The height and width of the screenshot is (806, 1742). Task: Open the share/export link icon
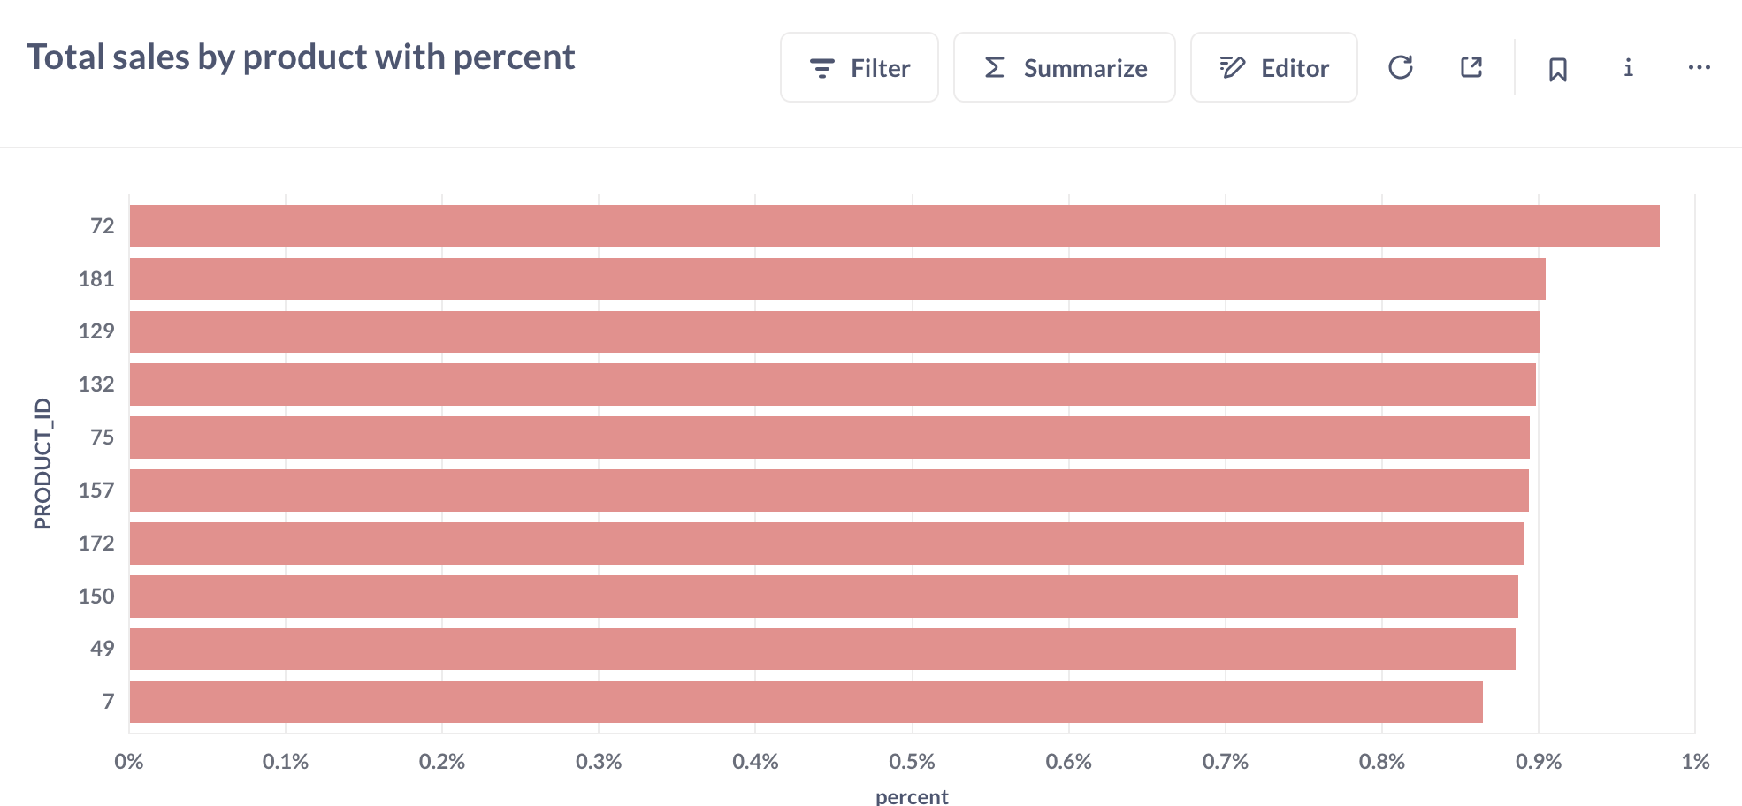tap(1471, 67)
